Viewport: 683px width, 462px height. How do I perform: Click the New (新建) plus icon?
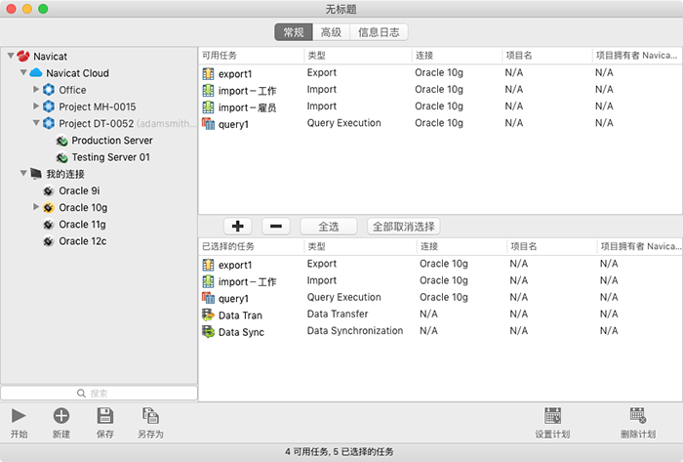click(x=60, y=416)
